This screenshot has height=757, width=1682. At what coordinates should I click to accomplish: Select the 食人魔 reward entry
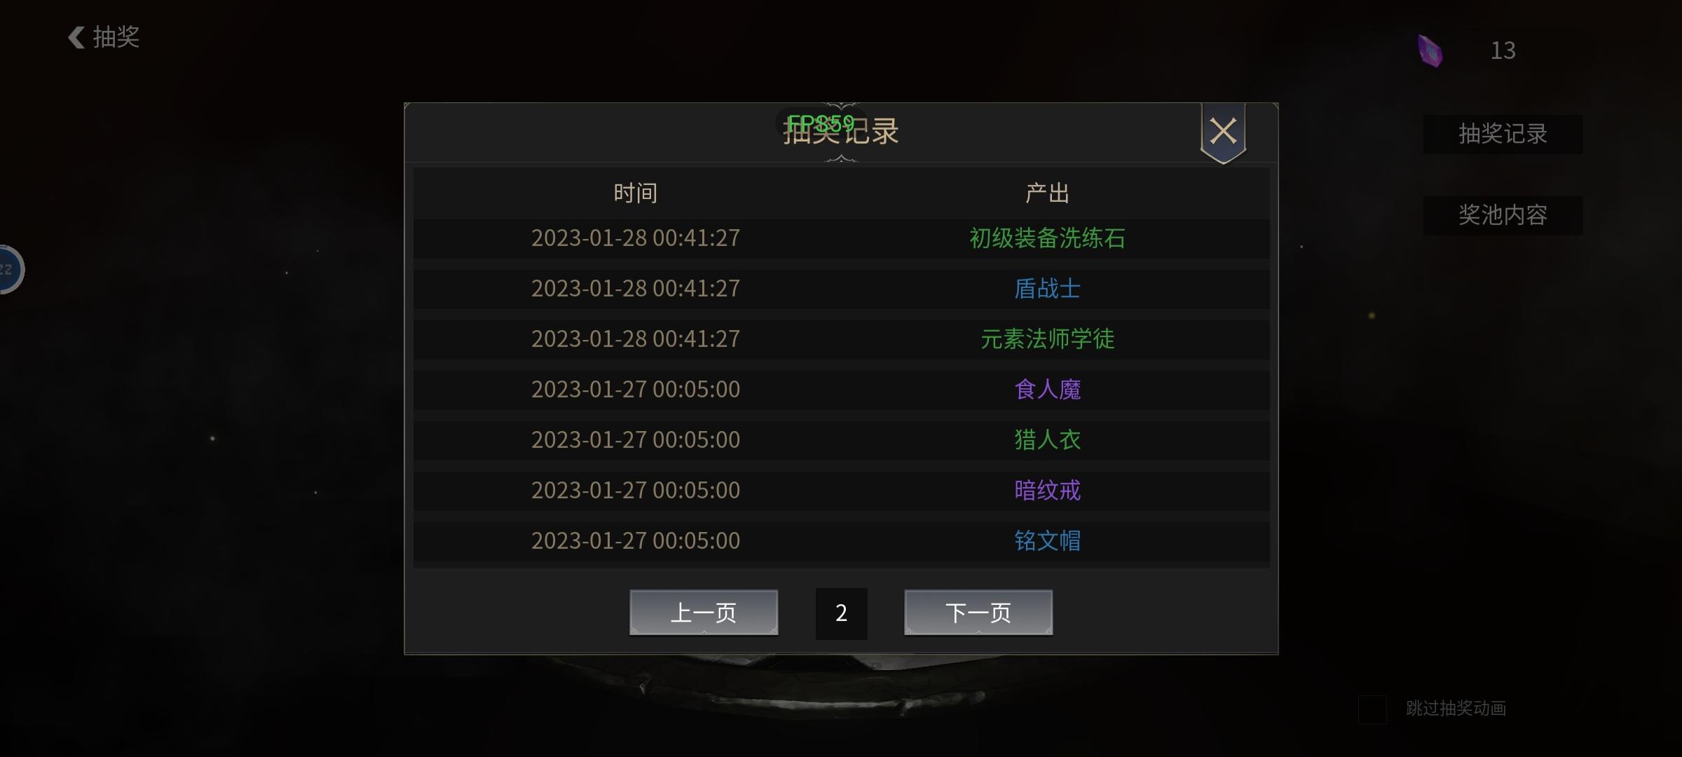point(1047,390)
